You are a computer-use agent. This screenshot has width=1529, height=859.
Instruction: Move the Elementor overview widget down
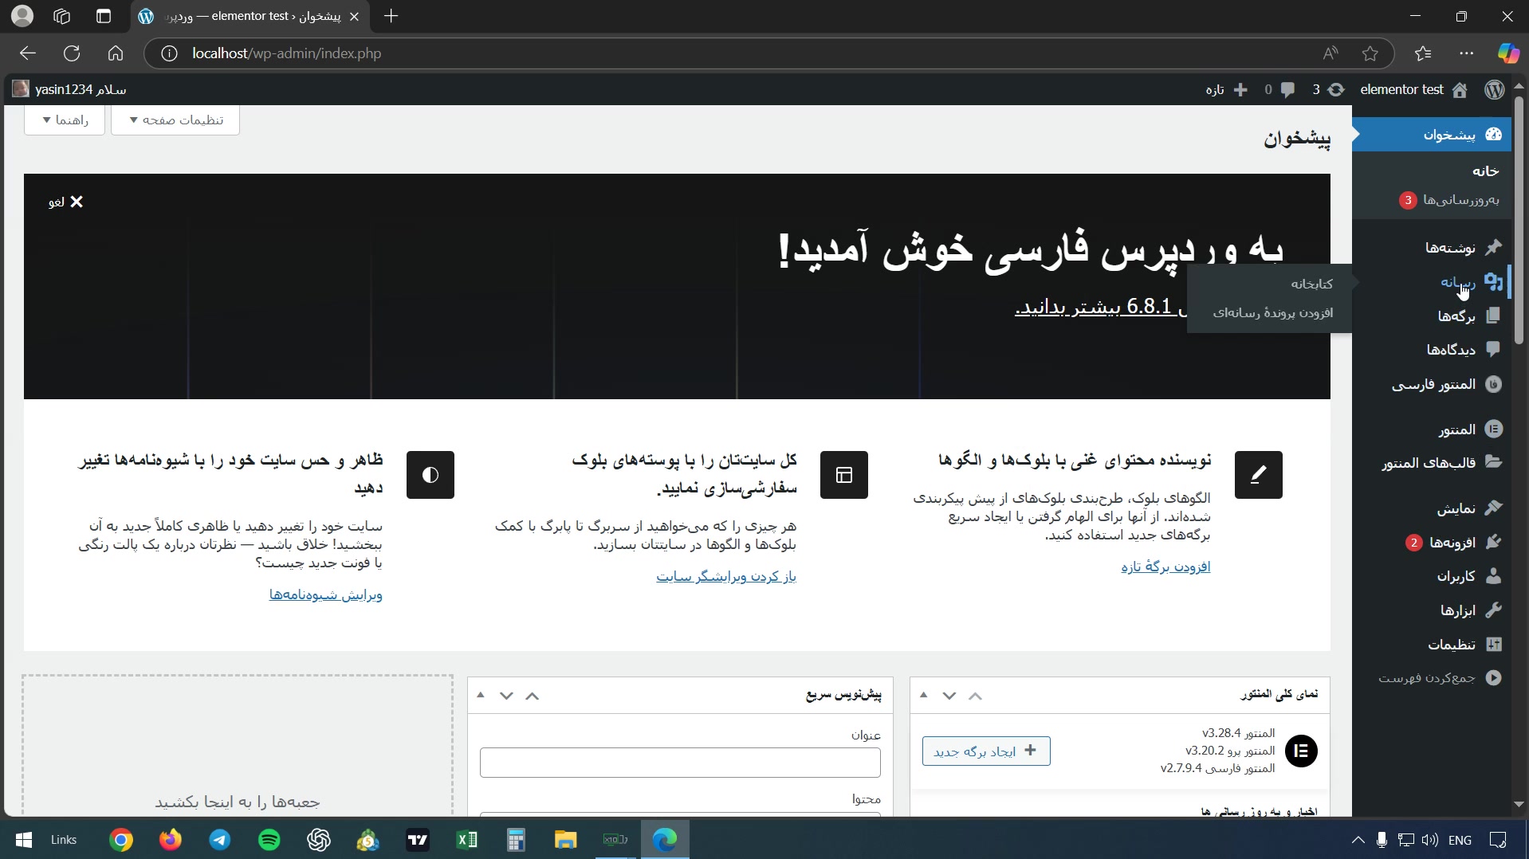click(x=949, y=696)
